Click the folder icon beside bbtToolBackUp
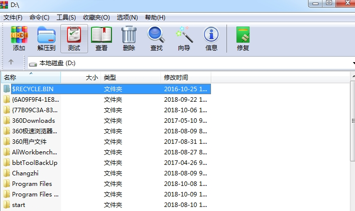This screenshot has height=211, width=355. click(x=7, y=163)
